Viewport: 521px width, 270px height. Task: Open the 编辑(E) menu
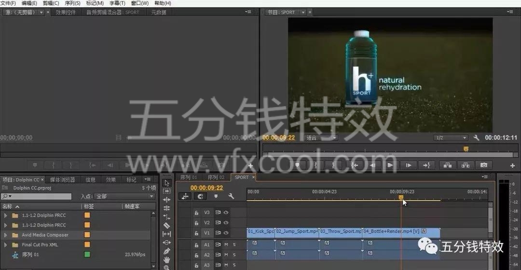click(x=29, y=3)
